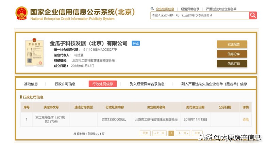The height and width of the screenshot is (145, 265).
Task: Click the 违法行为类型 column header
Action: [x=83, y=107]
